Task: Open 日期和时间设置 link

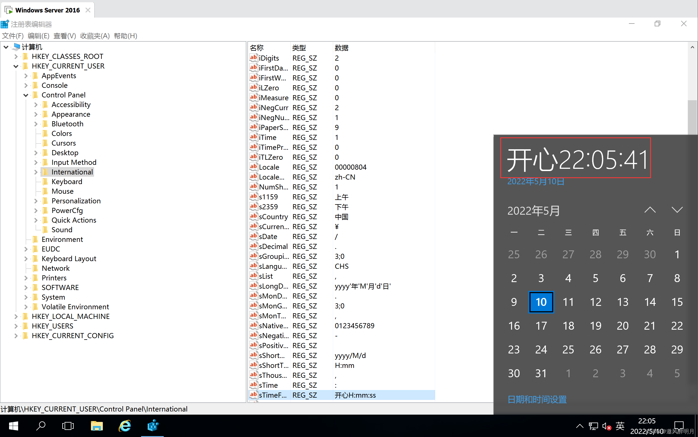Action: pyautogui.click(x=537, y=399)
